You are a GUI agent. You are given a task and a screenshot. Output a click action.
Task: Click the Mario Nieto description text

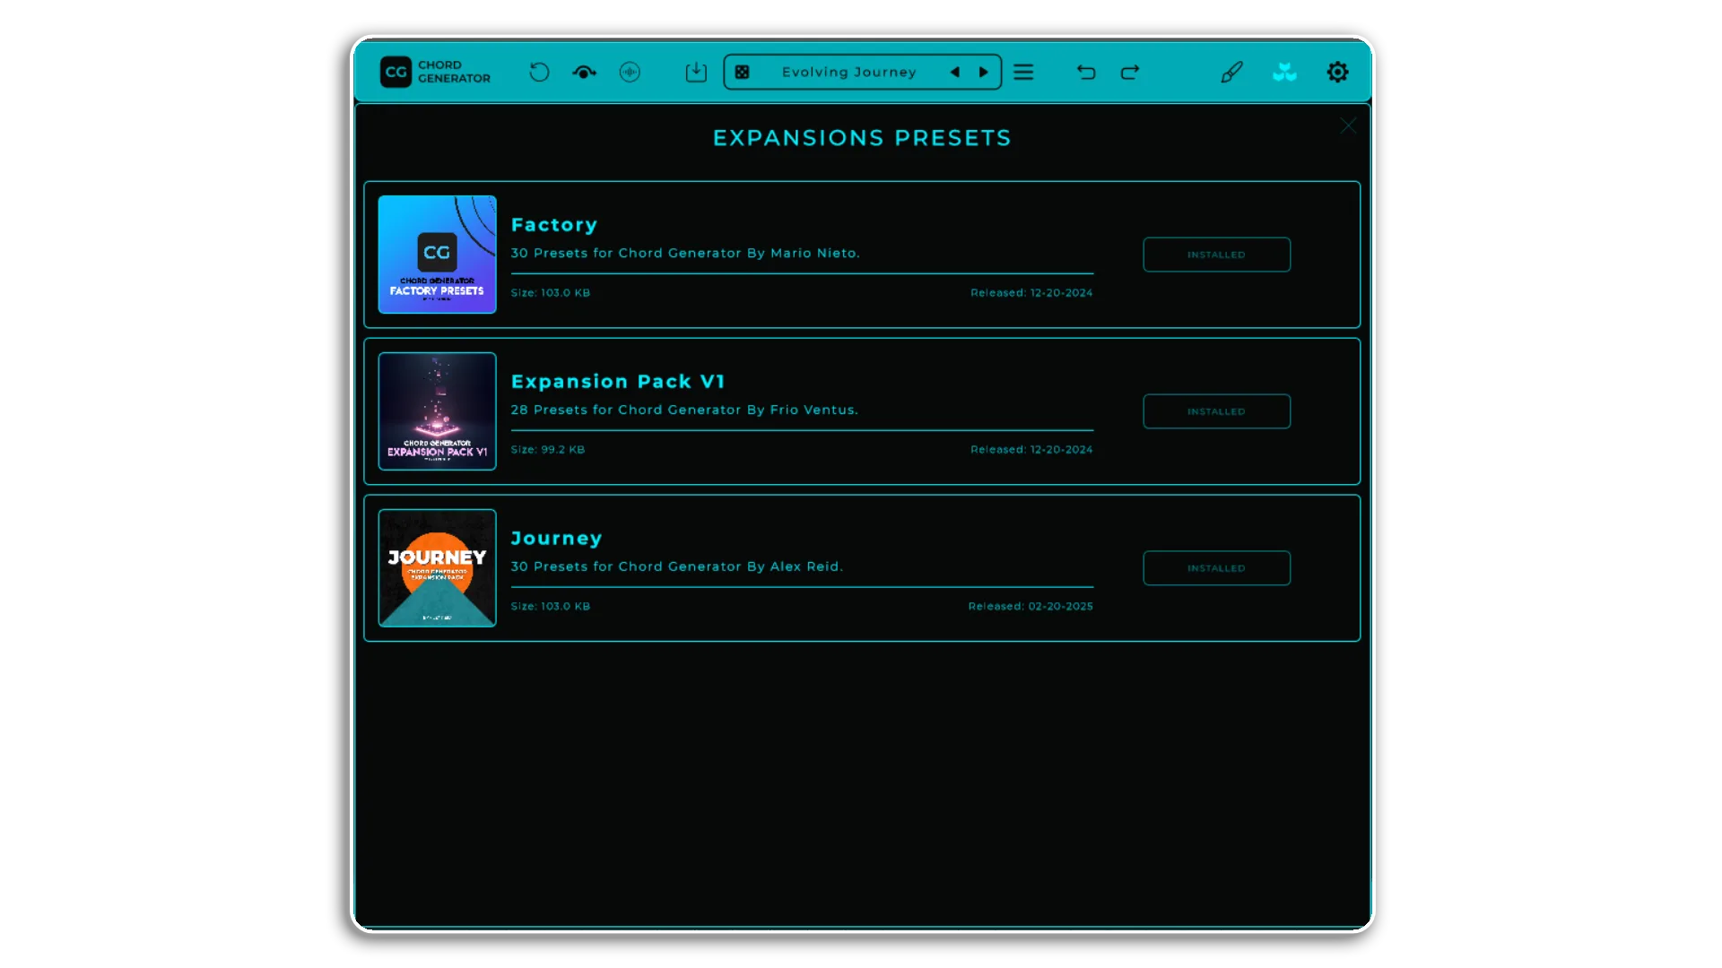tap(685, 253)
